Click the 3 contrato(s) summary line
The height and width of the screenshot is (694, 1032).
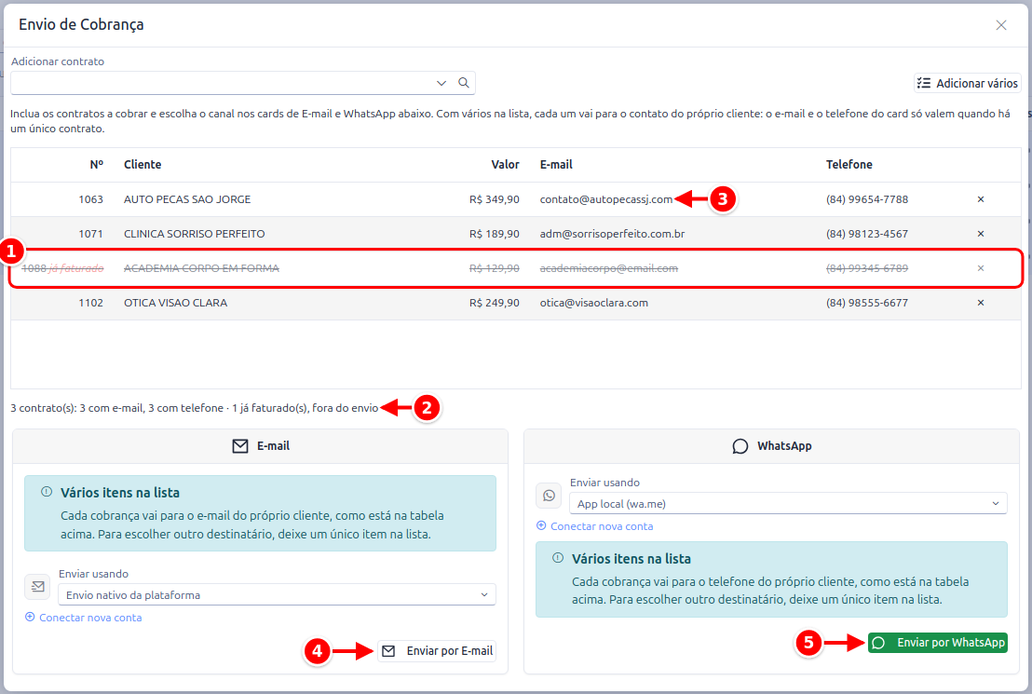point(194,408)
